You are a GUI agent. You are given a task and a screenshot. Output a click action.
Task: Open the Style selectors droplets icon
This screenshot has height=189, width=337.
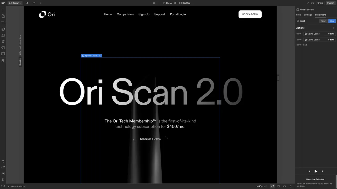coord(3,41)
